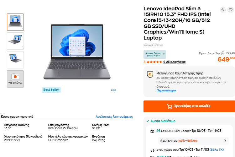235x157 pixels.
Task: Select the first laptop front-view thumbnail
Action: [x=15, y=22]
